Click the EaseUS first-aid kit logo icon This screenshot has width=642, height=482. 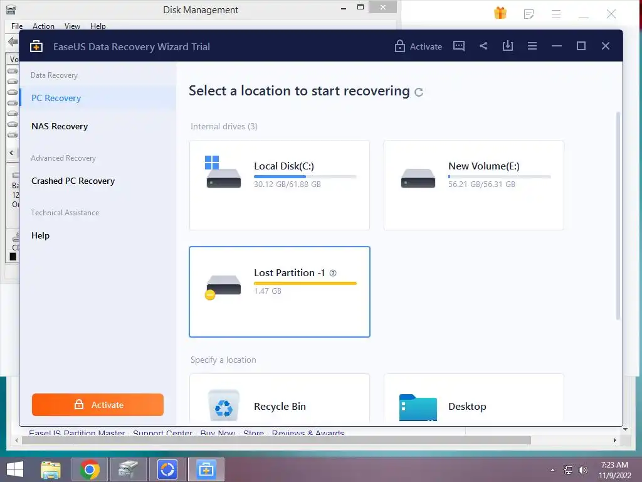[x=36, y=46]
